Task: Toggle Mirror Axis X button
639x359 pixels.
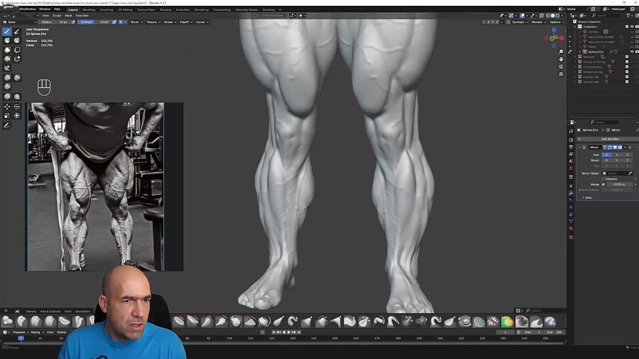Action: (x=606, y=155)
